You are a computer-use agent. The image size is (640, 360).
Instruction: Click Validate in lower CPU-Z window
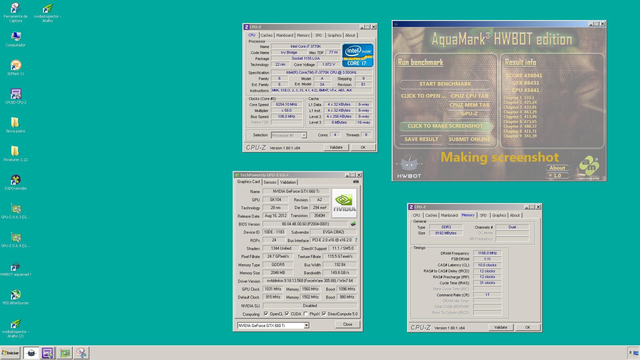(x=501, y=327)
